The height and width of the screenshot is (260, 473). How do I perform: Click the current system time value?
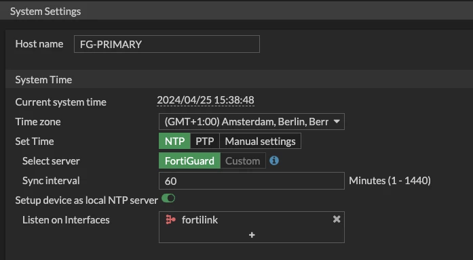point(206,100)
